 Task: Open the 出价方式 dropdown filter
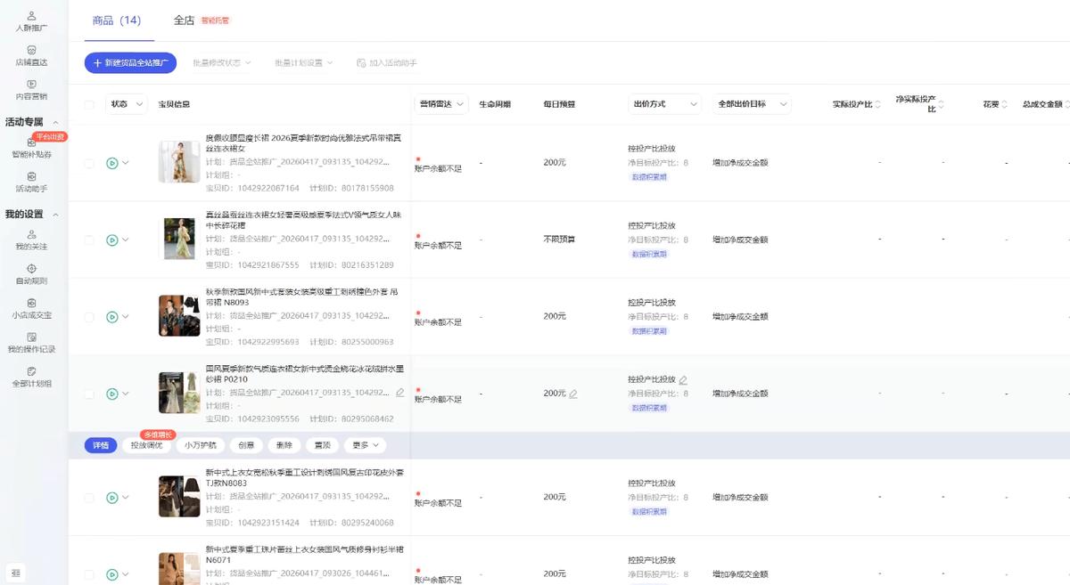coord(665,104)
